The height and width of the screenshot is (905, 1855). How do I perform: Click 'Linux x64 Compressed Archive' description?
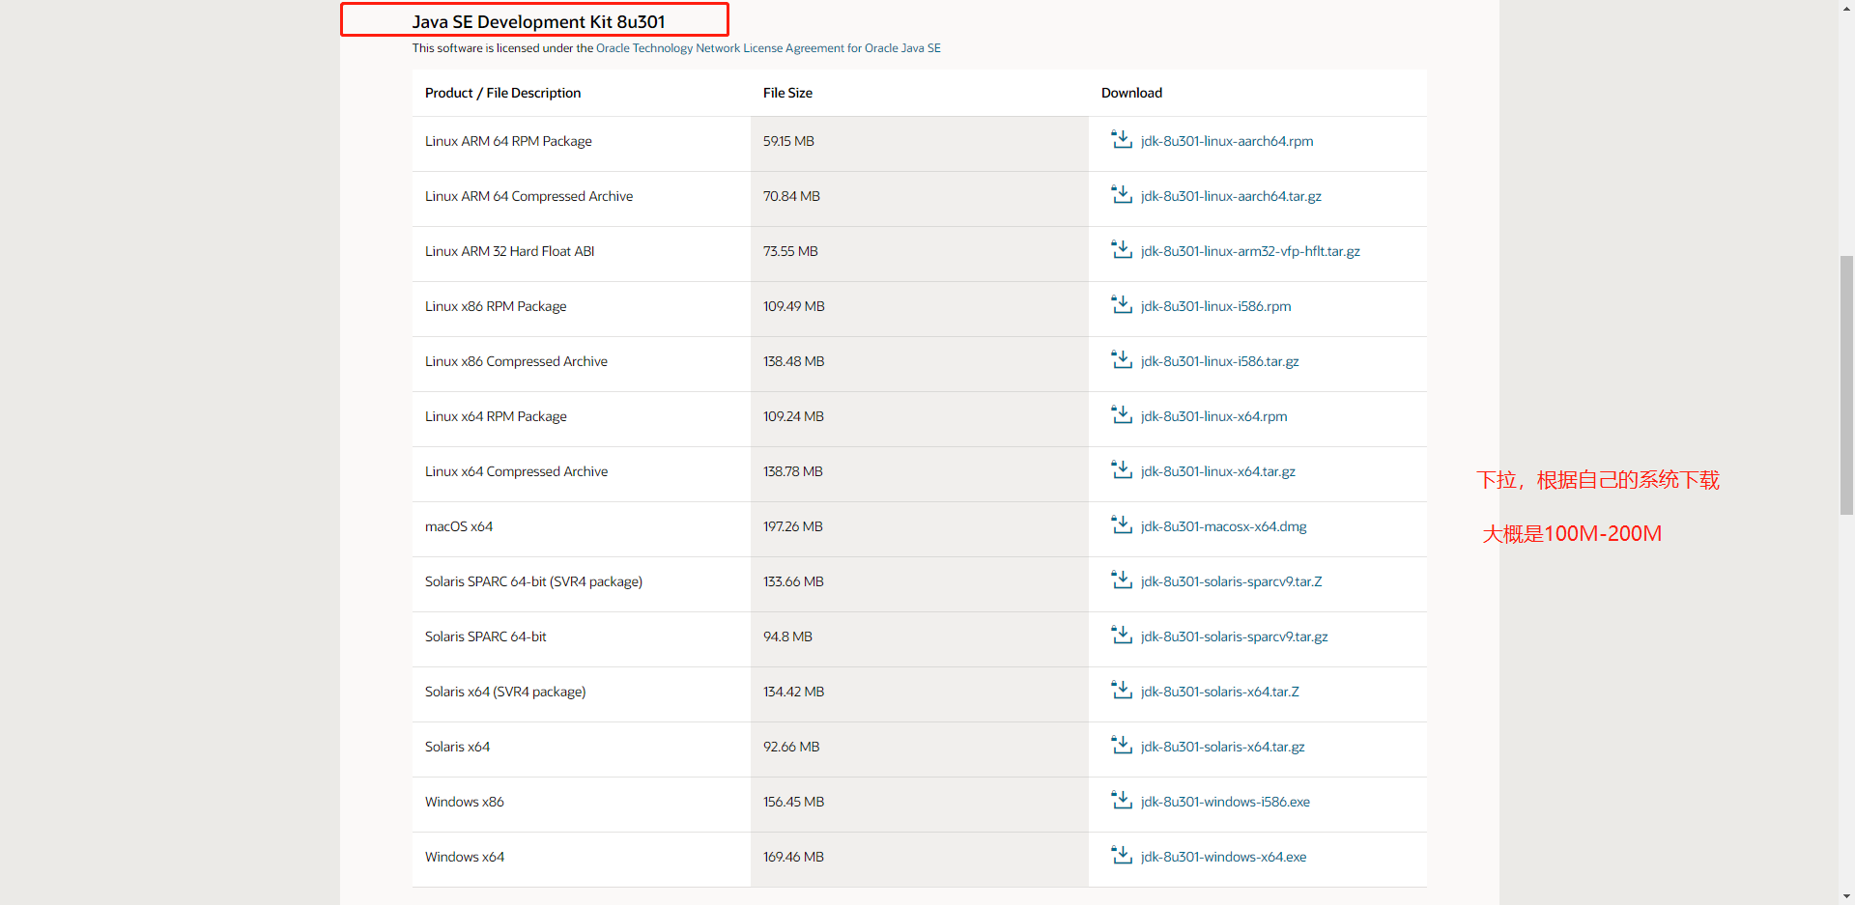tap(516, 471)
